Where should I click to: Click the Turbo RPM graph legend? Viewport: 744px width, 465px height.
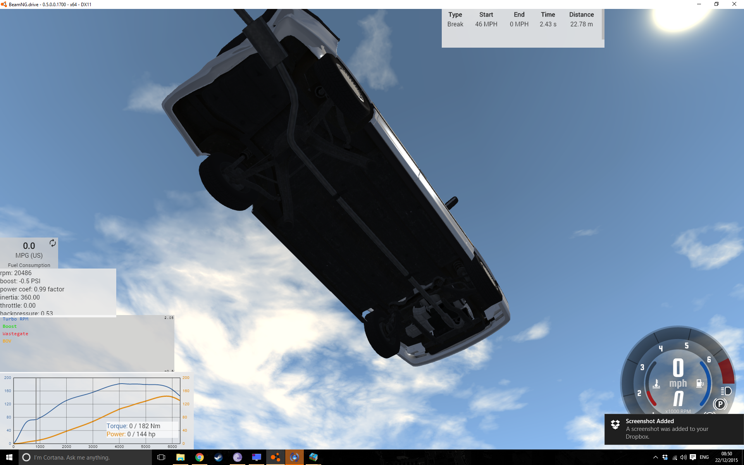(15, 319)
